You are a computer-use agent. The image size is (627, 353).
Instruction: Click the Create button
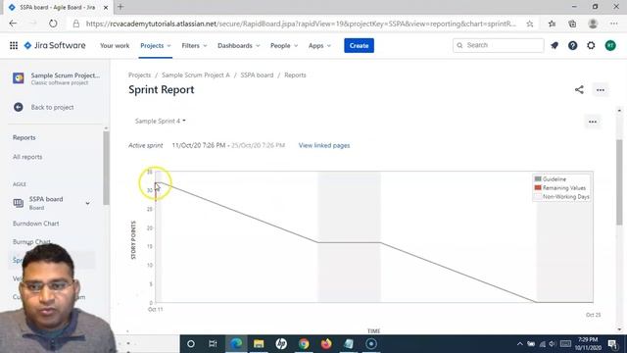click(359, 46)
